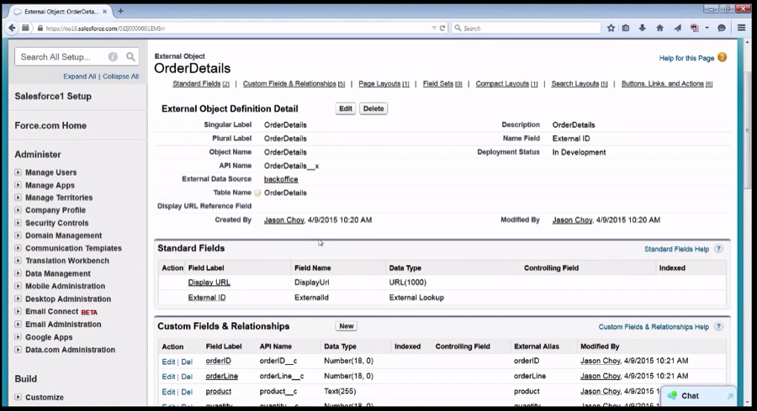
Task: Expand Manage Users in sidebar
Action: [18, 172]
